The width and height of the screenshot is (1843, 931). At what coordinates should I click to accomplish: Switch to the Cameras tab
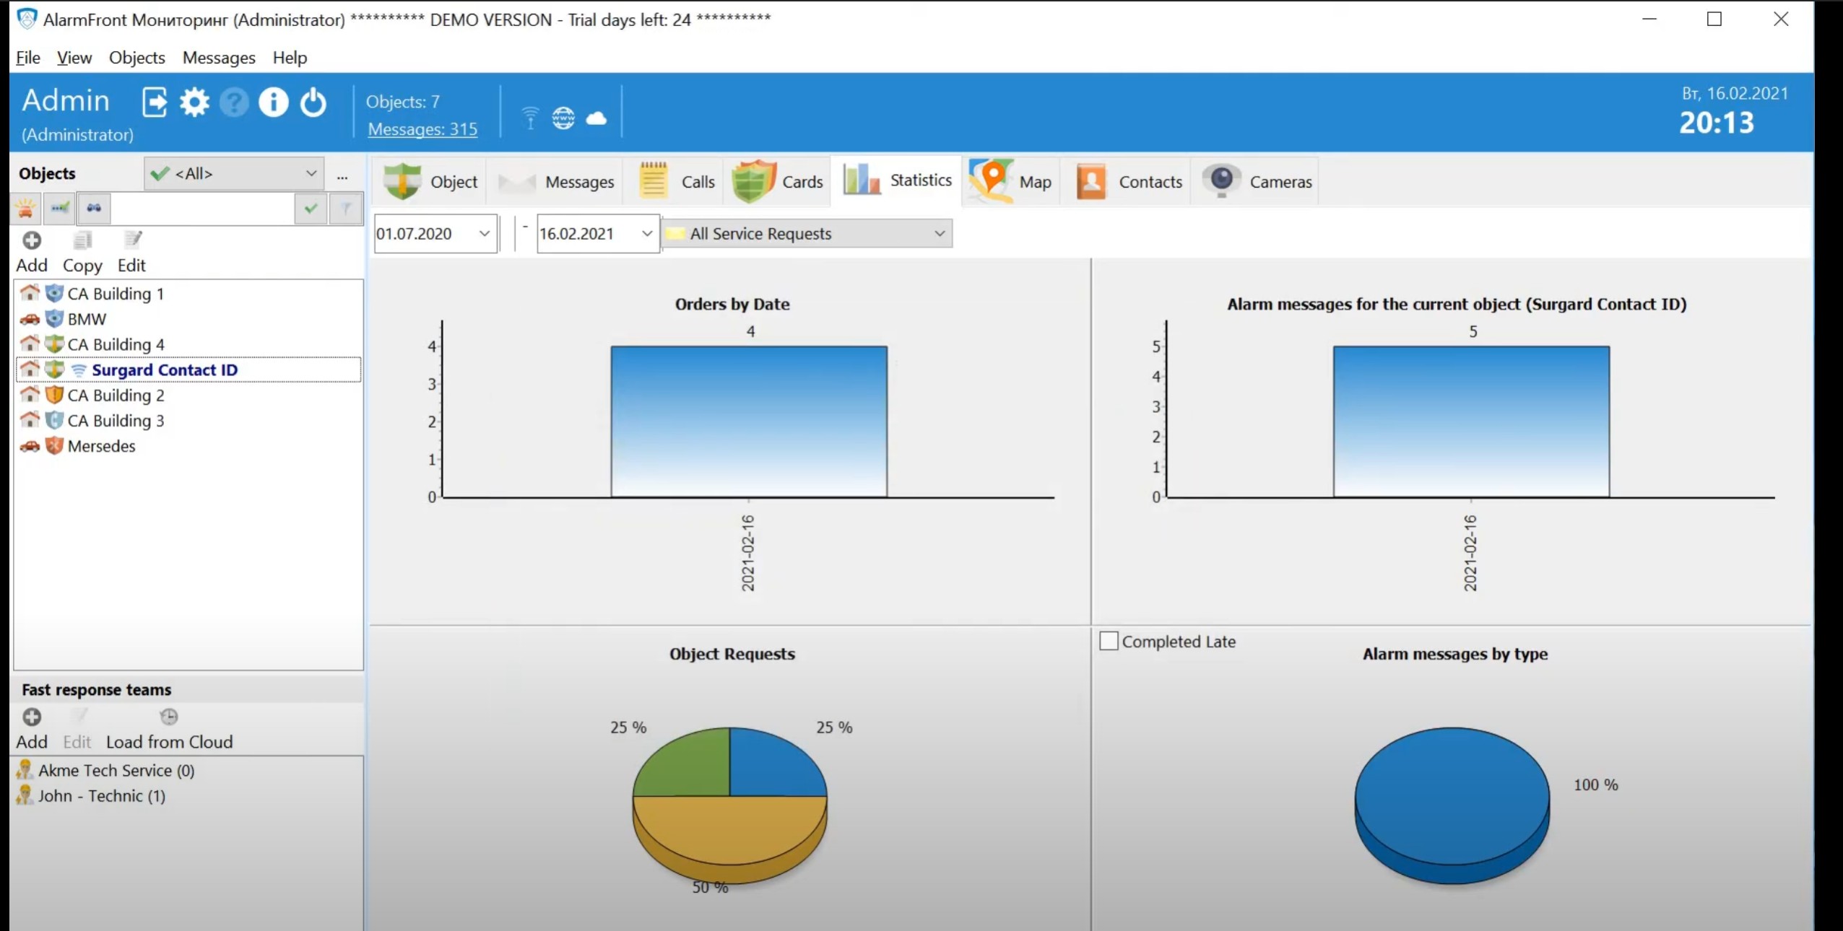pyautogui.click(x=1257, y=181)
